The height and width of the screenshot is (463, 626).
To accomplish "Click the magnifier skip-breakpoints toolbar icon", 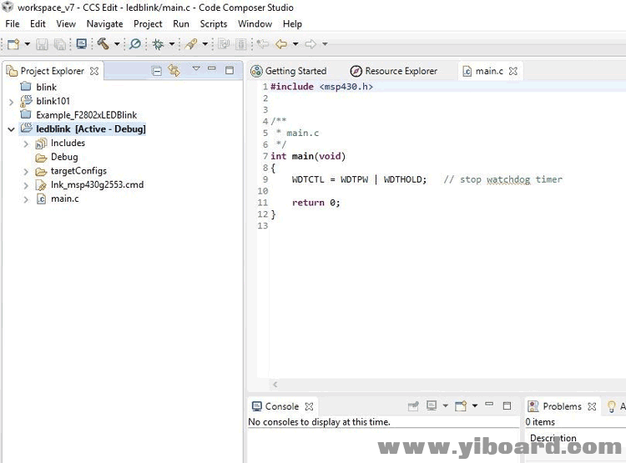I will click(x=135, y=43).
